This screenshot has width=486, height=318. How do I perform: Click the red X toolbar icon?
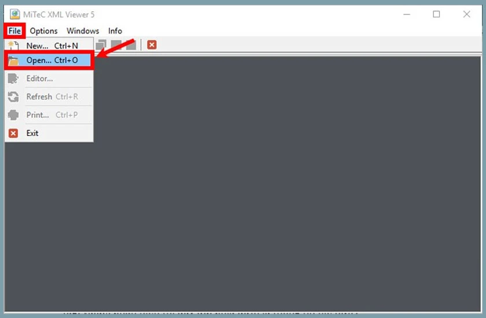click(152, 45)
